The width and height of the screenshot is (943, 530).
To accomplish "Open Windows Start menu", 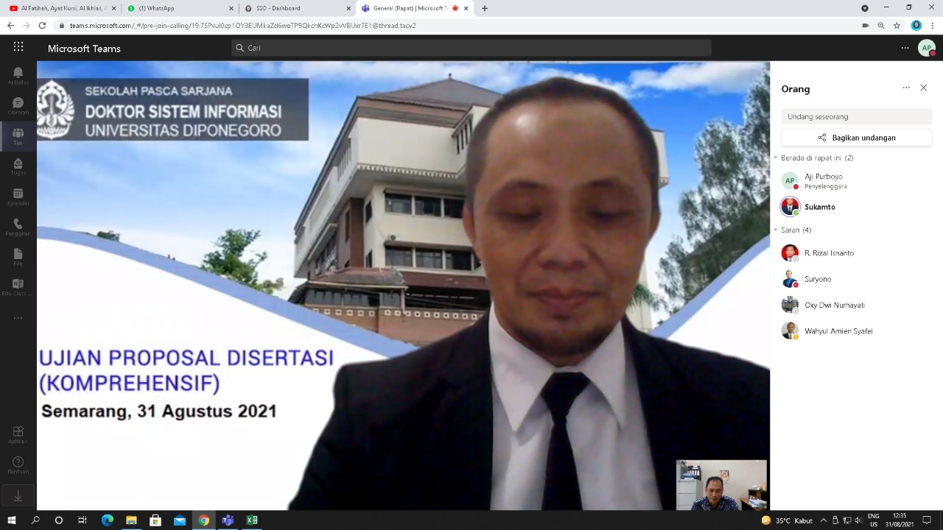I will pyautogui.click(x=12, y=520).
